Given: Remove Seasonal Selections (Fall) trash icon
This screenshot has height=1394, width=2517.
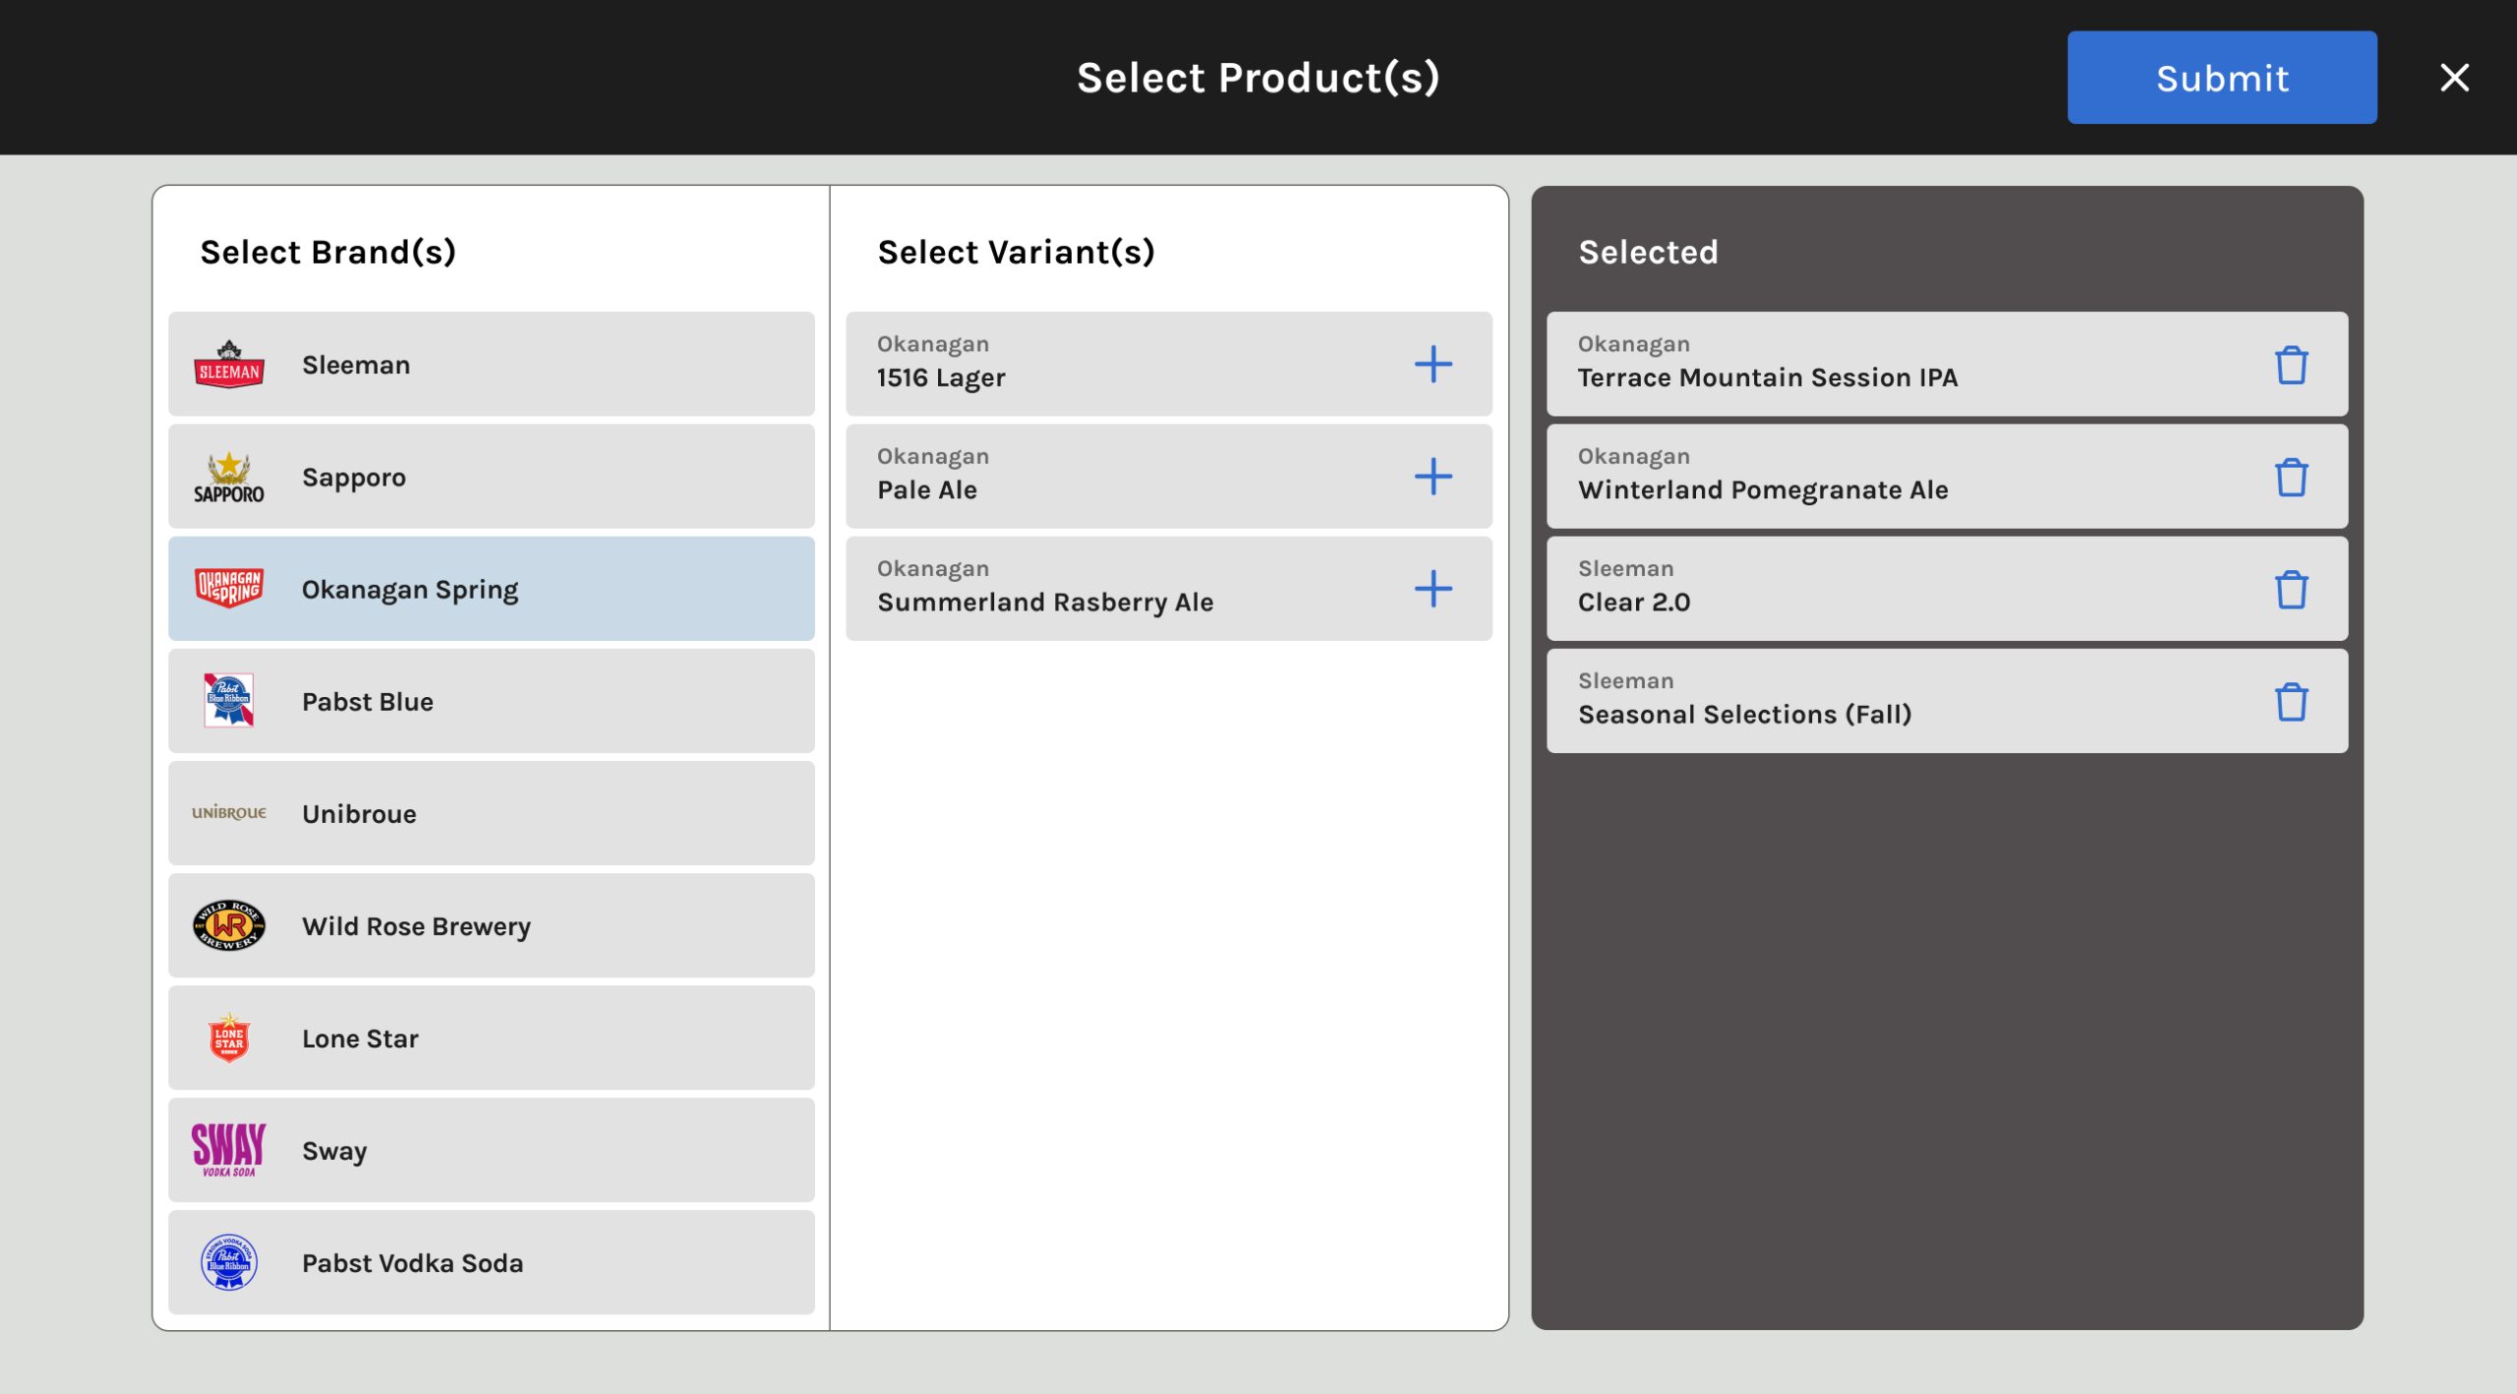Looking at the screenshot, I should coord(2291,701).
